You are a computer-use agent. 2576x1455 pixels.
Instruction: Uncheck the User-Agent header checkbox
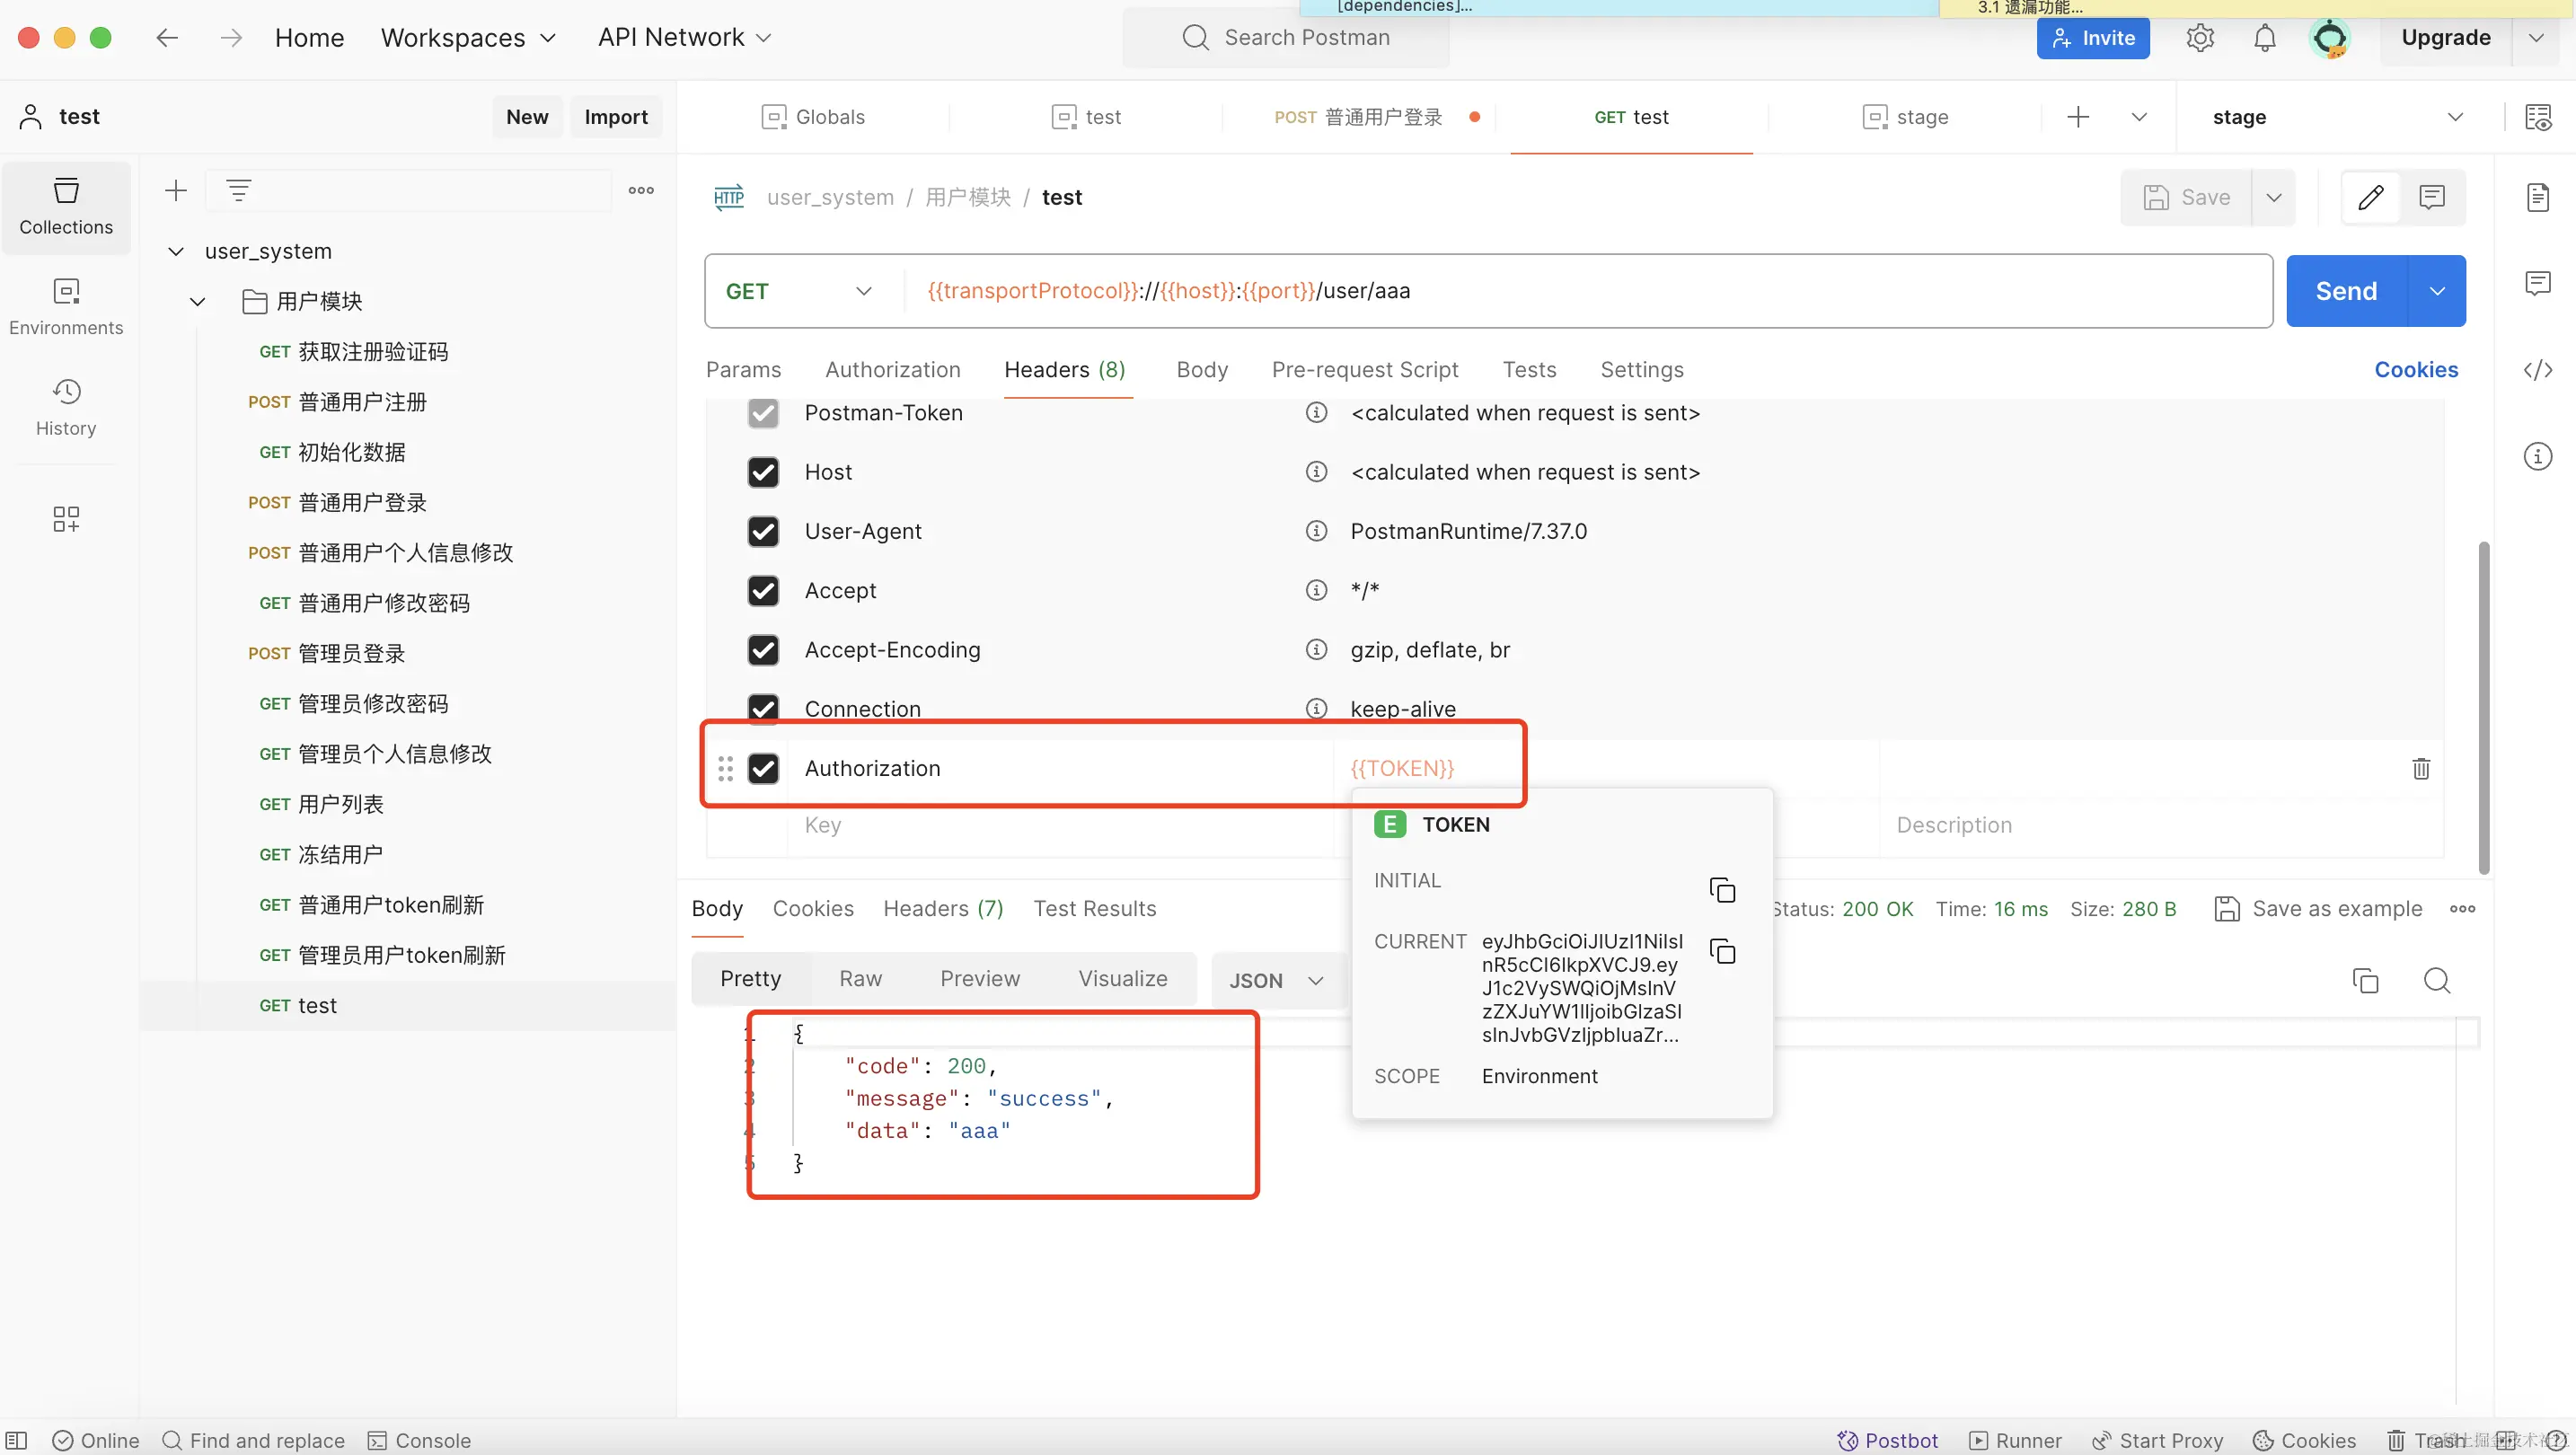(x=763, y=531)
